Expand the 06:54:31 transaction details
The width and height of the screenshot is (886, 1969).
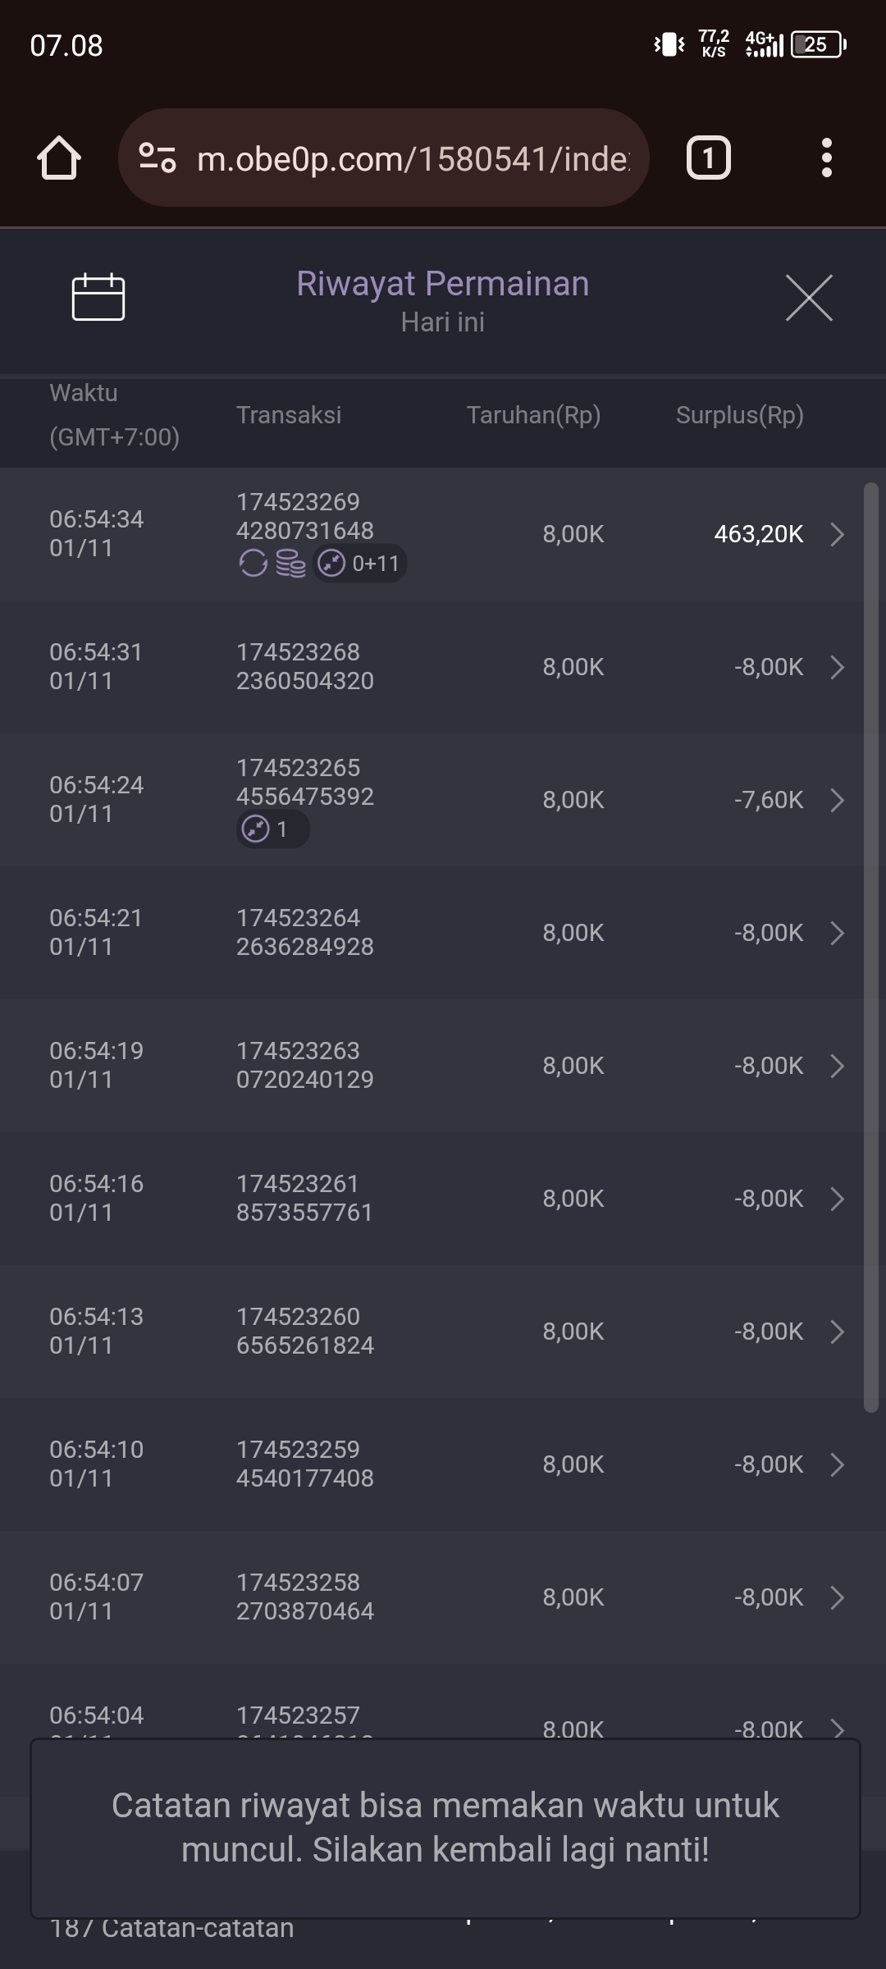pos(837,667)
